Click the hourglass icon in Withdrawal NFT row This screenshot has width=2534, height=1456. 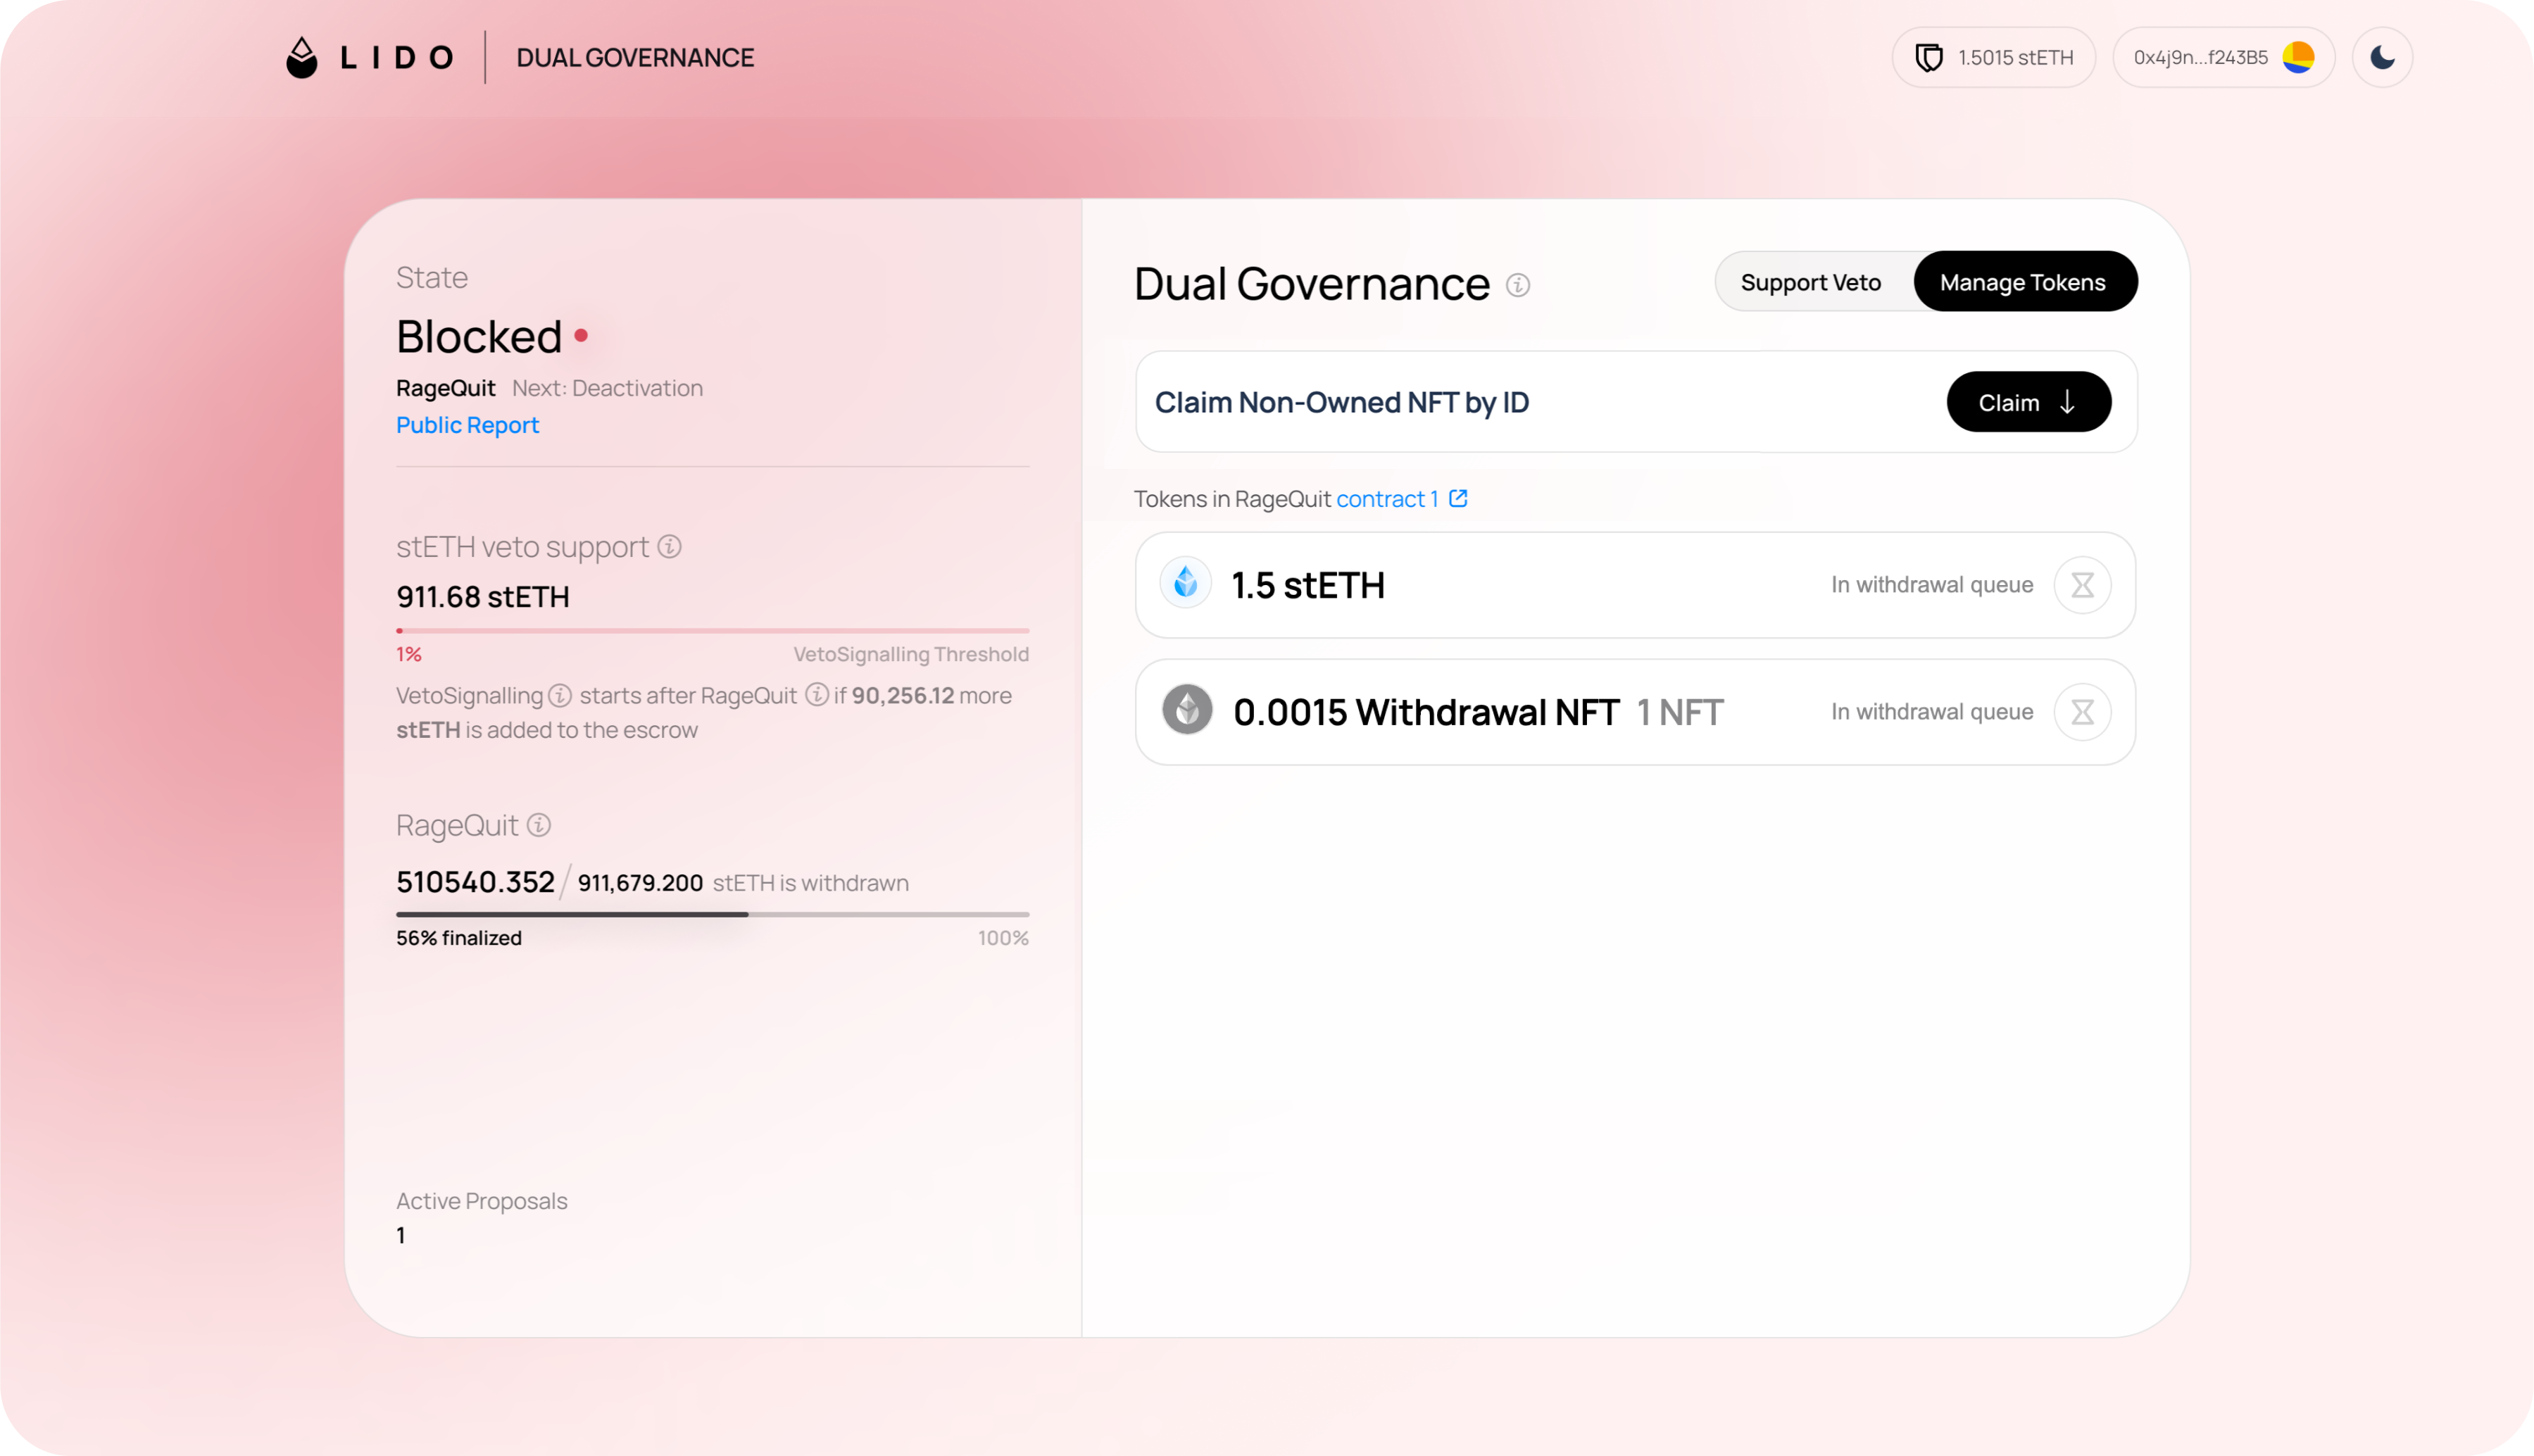(x=2082, y=712)
